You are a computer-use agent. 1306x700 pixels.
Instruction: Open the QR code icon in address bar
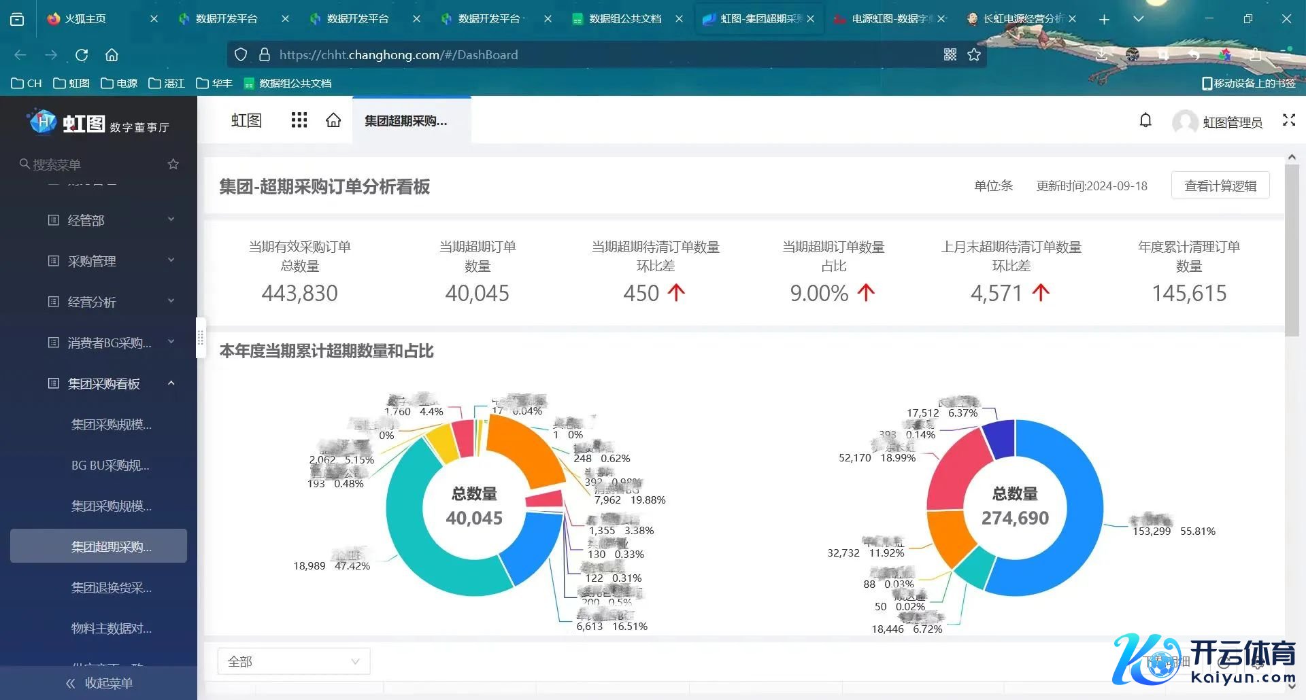pos(950,54)
